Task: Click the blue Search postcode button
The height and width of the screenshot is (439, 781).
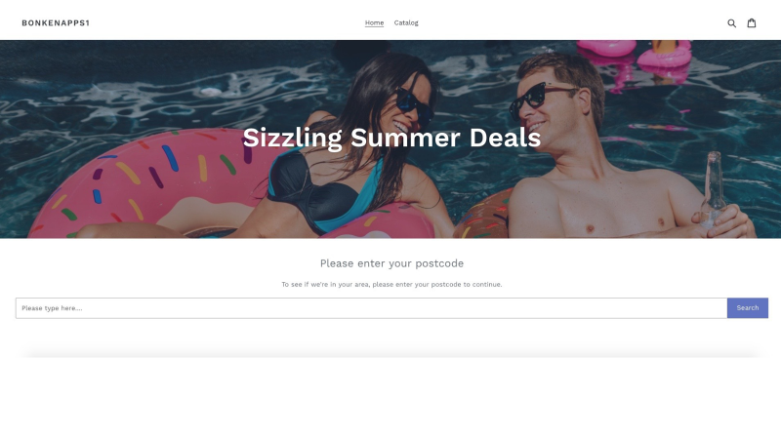Action: pos(747,308)
